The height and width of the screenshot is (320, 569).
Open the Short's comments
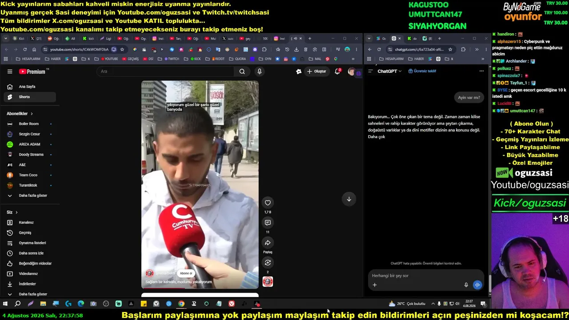[268, 223]
